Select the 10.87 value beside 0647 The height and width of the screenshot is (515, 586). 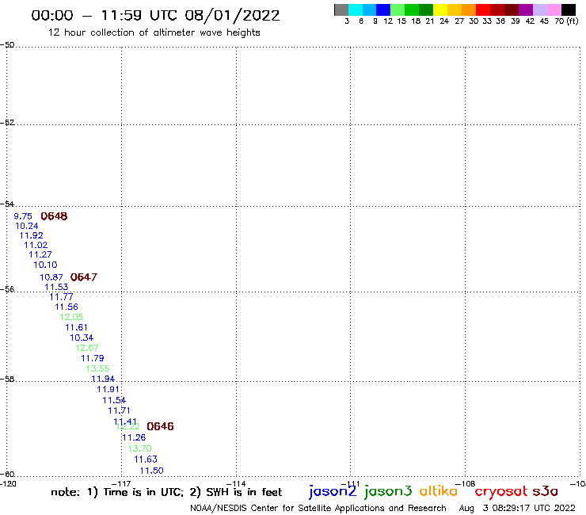click(51, 277)
